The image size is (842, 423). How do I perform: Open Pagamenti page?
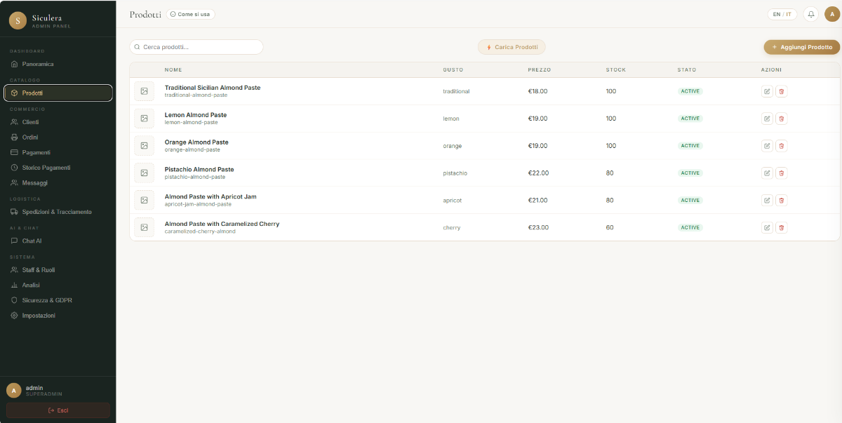[58, 152]
